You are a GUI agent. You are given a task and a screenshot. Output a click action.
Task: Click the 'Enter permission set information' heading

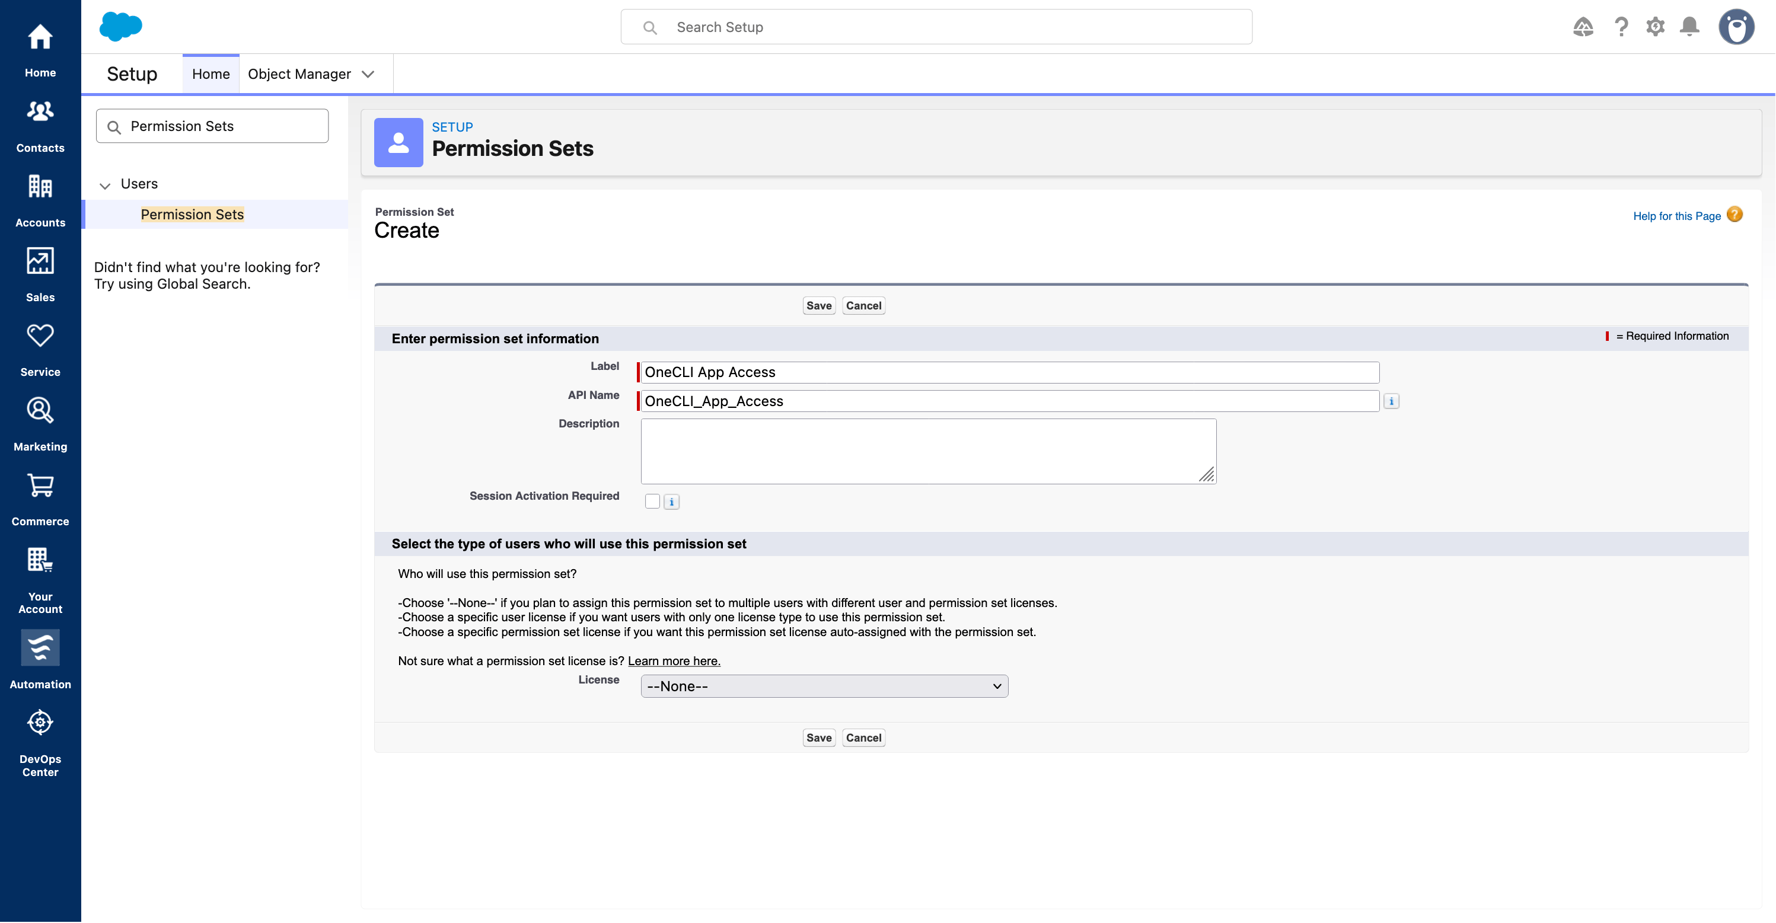pos(495,338)
